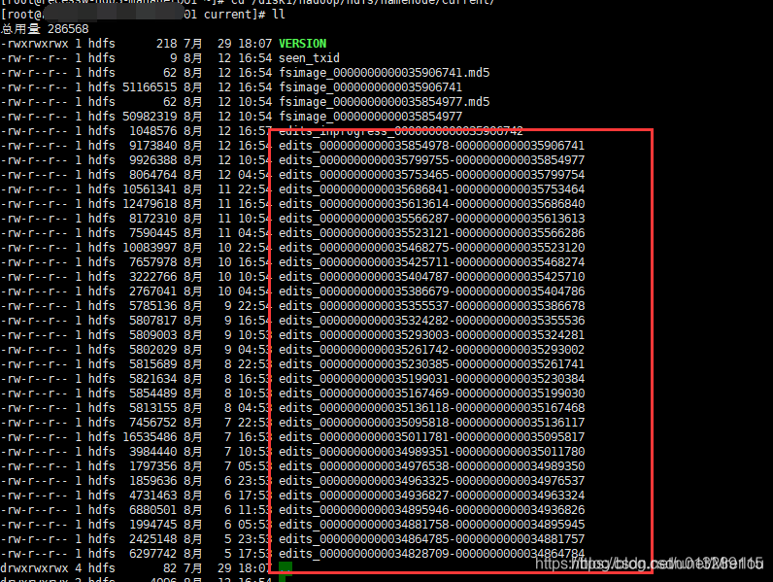Click edits file ending in 35686840
This screenshot has height=582, width=773.
pyautogui.click(x=431, y=204)
